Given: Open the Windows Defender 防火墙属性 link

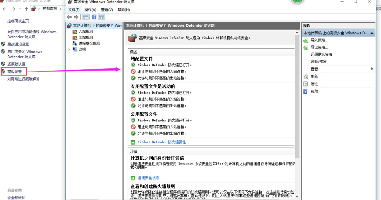Looking at the screenshot, I should (161, 142).
